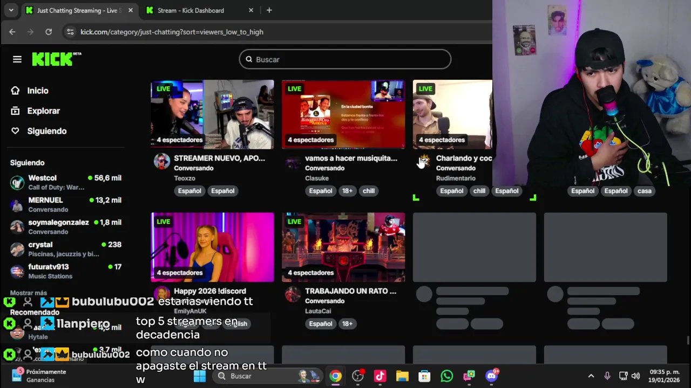Image resolution: width=691 pixels, height=388 pixels.
Task: Close the Stream - Kick Dashboard tab
Action: tap(250, 10)
